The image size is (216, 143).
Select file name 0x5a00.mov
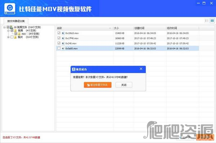(72, 48)
